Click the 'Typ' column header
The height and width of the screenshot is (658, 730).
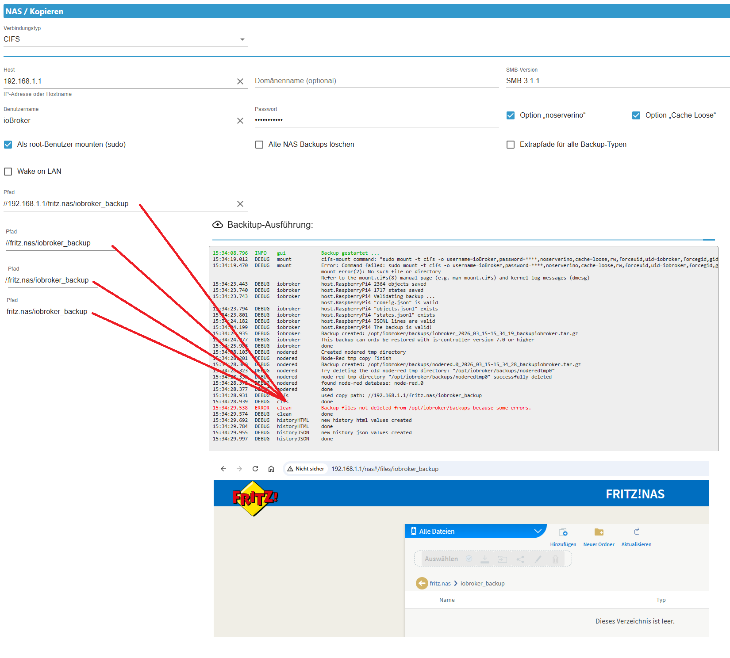click(661, 600)
